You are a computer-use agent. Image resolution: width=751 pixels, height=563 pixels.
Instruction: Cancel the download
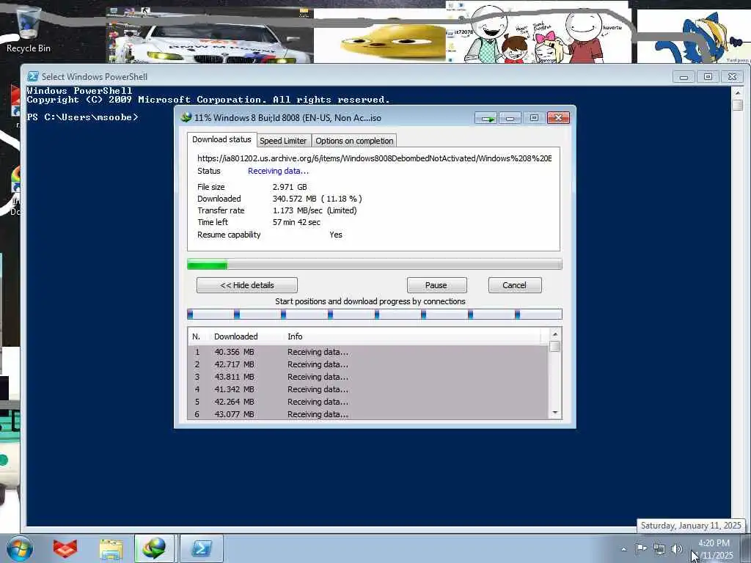515,285
